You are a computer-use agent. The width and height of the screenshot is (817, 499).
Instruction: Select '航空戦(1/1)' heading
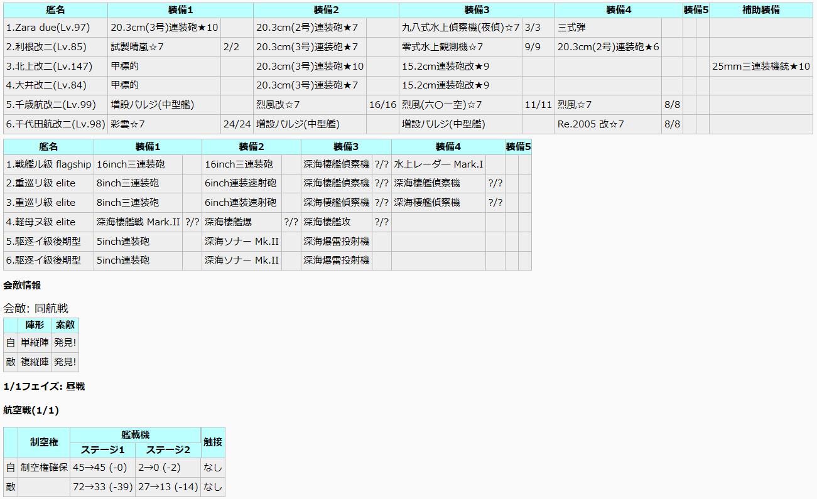pos(31,410)
